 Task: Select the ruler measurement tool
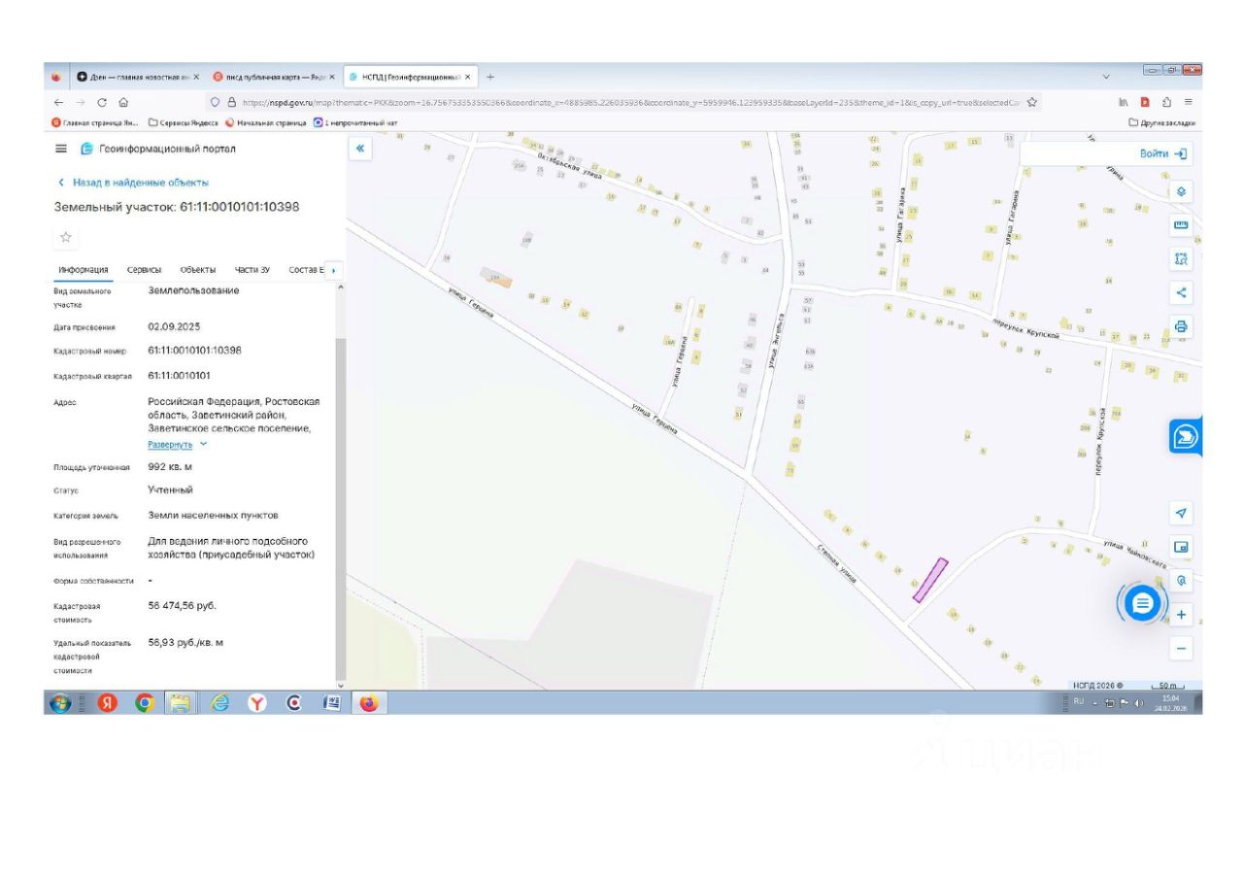1181,225
